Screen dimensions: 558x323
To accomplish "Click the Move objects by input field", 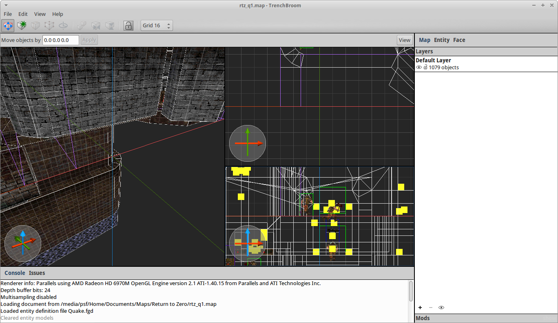I will 61,40.
